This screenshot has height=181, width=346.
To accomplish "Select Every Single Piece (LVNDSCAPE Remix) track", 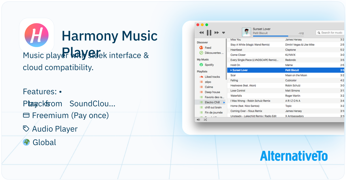I will point(286,60).
